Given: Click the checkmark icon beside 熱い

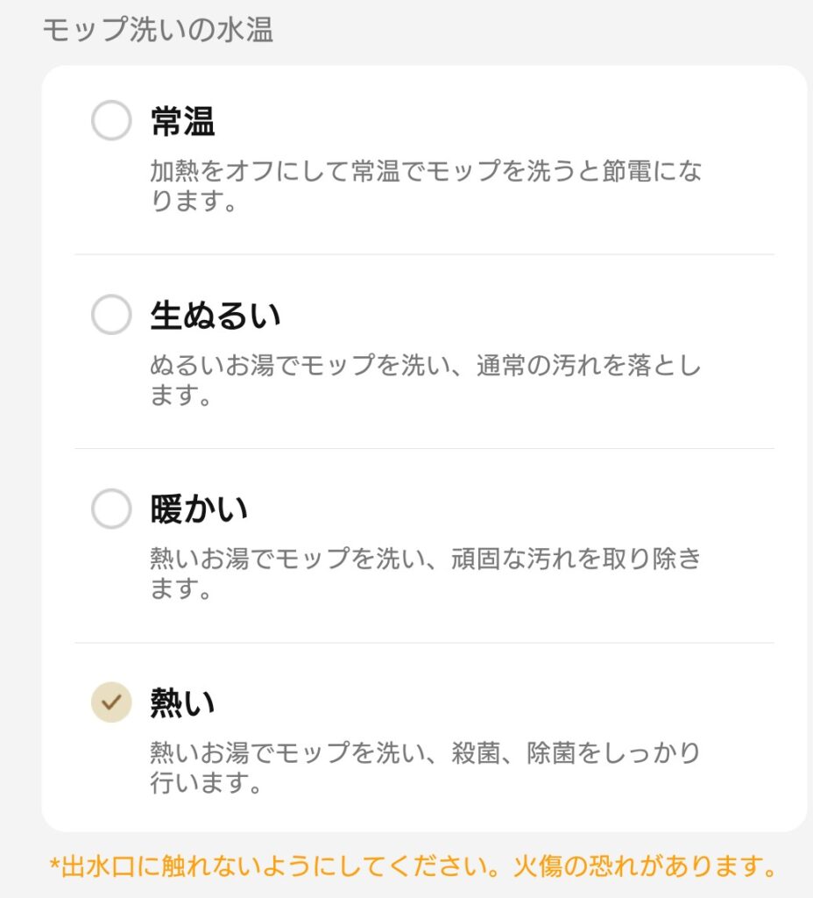Looking at the screenshot, I should click(111, 702).
